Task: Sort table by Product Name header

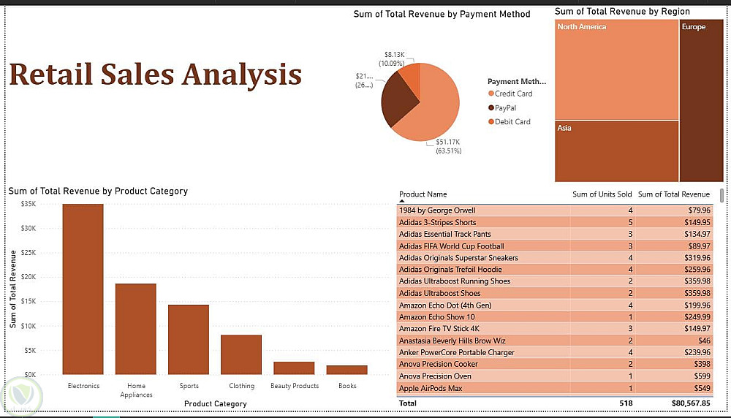Action: [423, 194]
